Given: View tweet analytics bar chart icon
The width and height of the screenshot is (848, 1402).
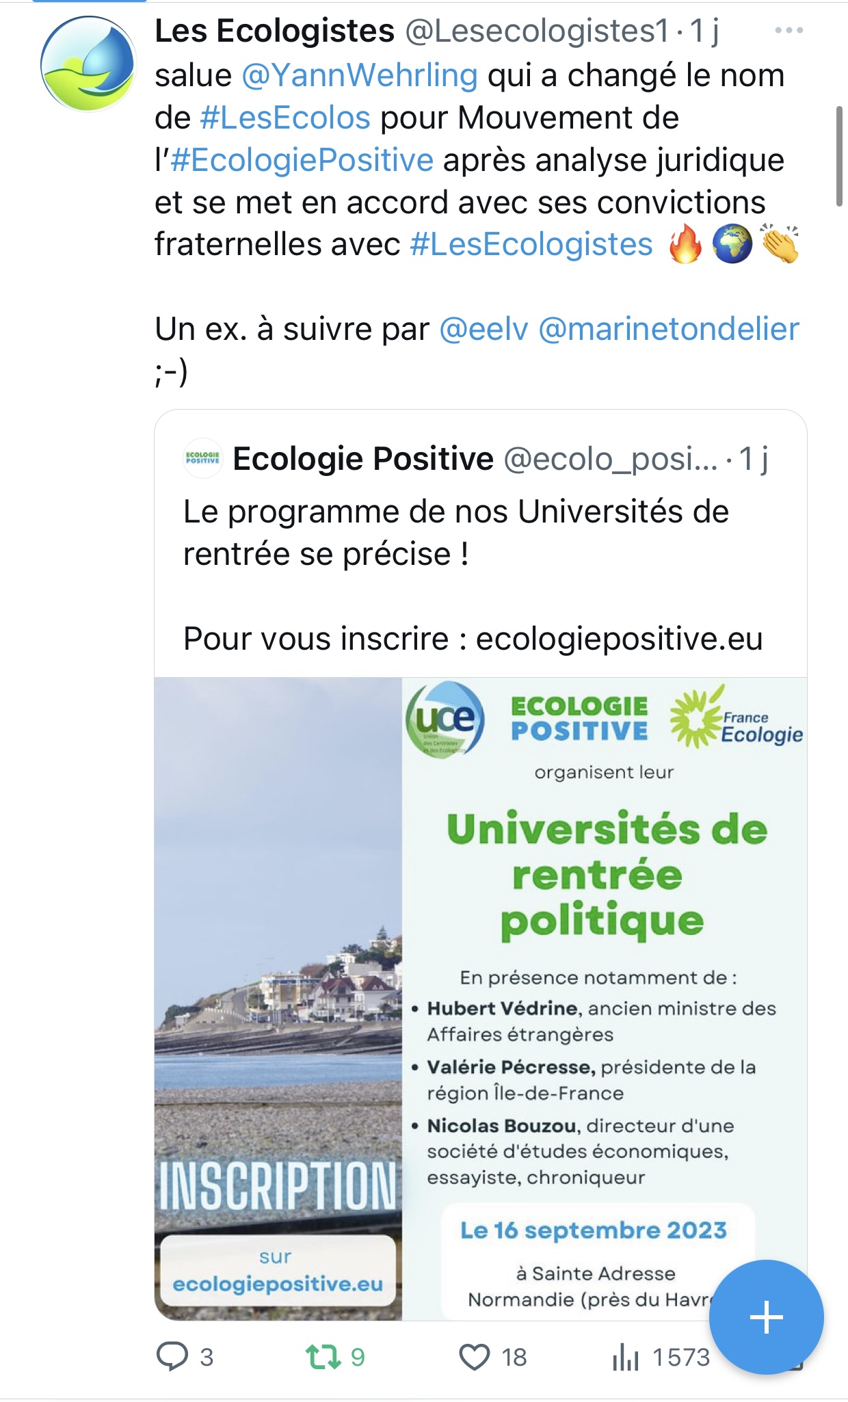Looking at the screenshot, I should pyautogui.click(x=625, y=1357).
